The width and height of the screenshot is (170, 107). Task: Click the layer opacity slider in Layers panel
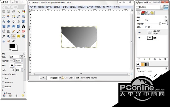point(153,24)
